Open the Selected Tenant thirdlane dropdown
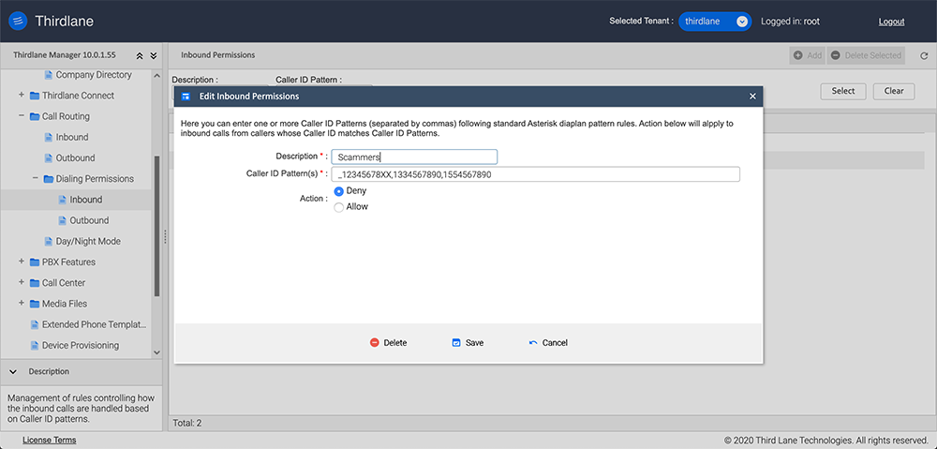The height and width of the screenshot is (449, 937). click(715, 22)
